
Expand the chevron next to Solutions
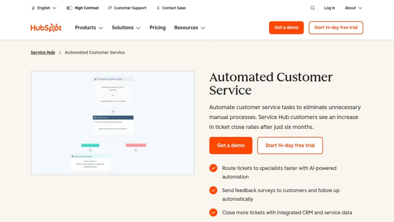138,28
